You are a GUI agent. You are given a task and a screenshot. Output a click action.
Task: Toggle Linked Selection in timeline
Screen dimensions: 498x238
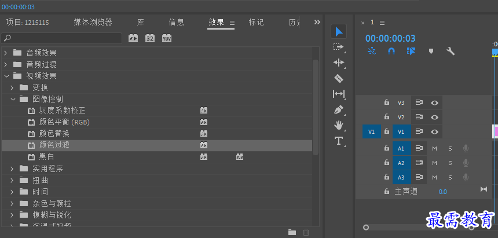coord(411,51)
